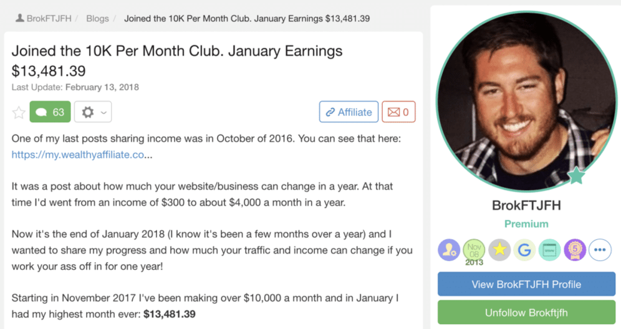Image resolution: width=621 pixels, height=329 pixels.
Task: Click the purple number 5 ribbon badge
Action: tap(575, 250)
